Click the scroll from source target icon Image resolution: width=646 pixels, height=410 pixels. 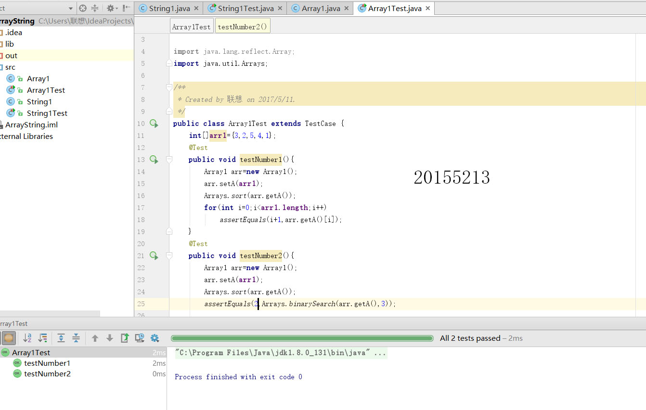point(83,8)
